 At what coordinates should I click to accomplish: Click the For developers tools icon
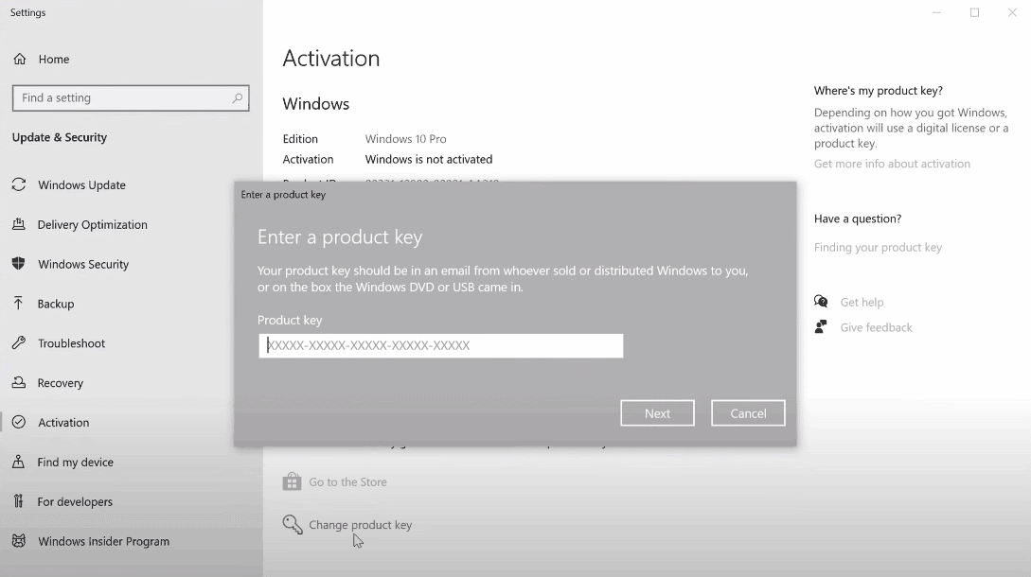pos(18,501)
